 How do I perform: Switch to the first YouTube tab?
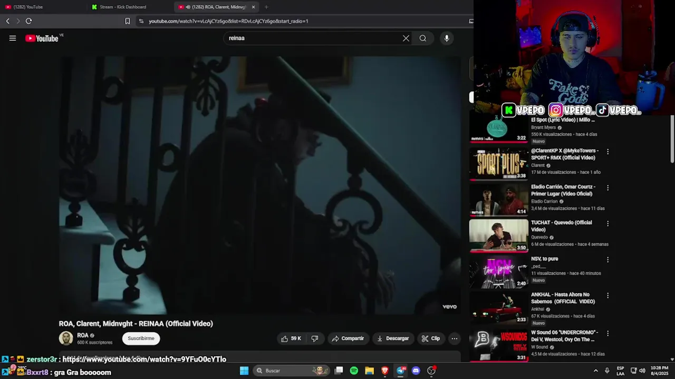(x=42, y=7)
